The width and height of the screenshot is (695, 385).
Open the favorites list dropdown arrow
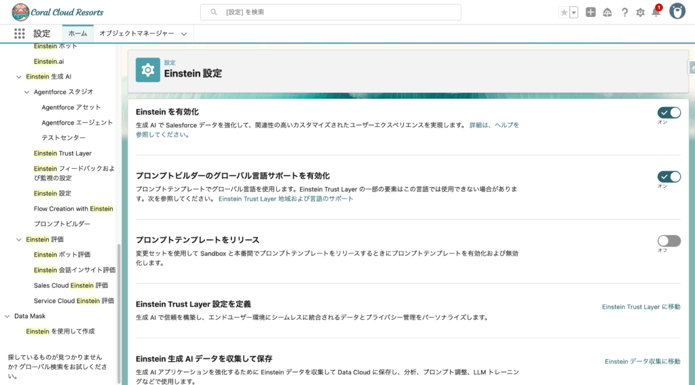click(x=574, y=12)
